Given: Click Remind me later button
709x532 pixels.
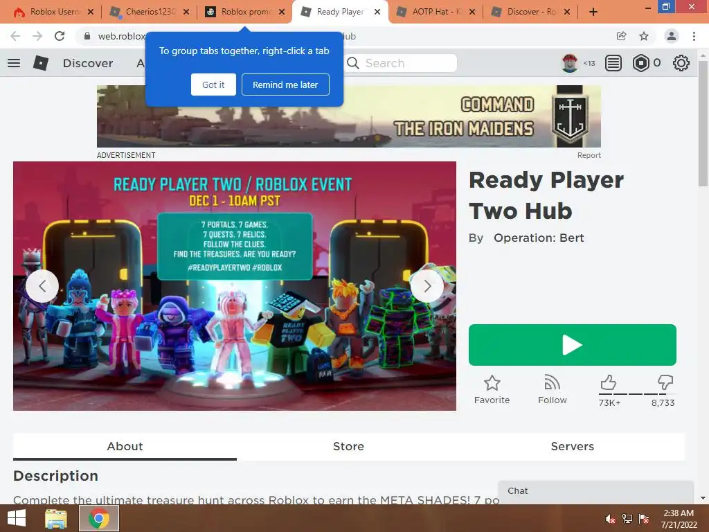Looking at the screenshot, I should (285, 85).
